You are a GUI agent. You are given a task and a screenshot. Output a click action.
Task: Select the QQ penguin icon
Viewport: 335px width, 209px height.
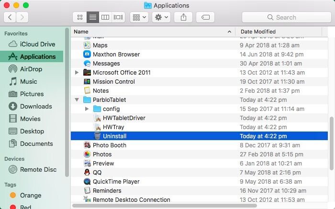tap(87, 172)
